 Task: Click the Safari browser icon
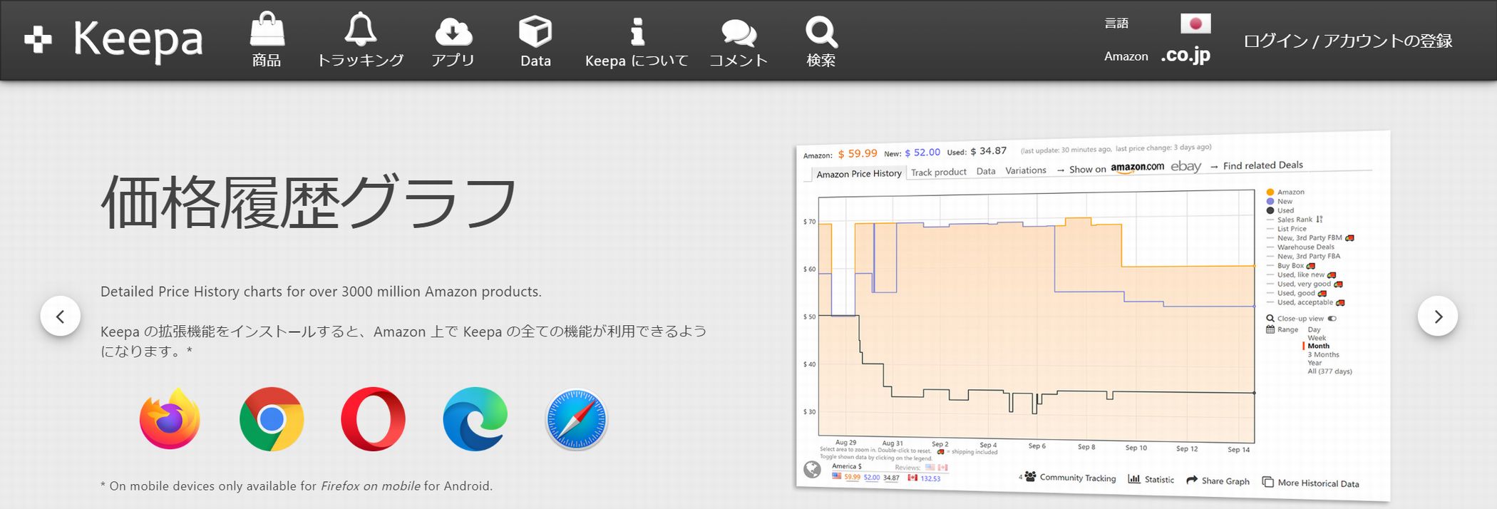tap(576, 419)
